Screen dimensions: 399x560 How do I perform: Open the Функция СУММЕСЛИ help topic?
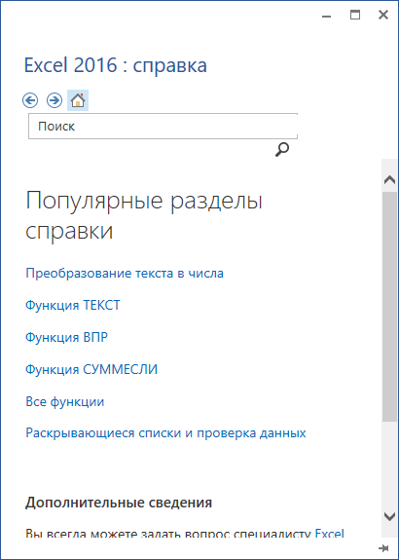tap(91, 369)
